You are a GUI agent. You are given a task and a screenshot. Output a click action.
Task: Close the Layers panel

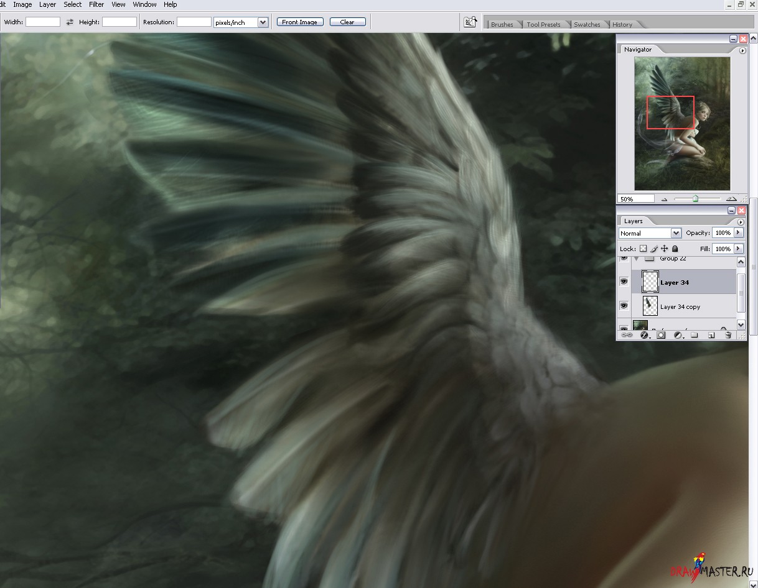tap(742, 211)
